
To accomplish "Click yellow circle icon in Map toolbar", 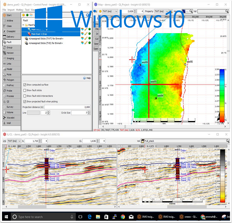I will point(100,11).
